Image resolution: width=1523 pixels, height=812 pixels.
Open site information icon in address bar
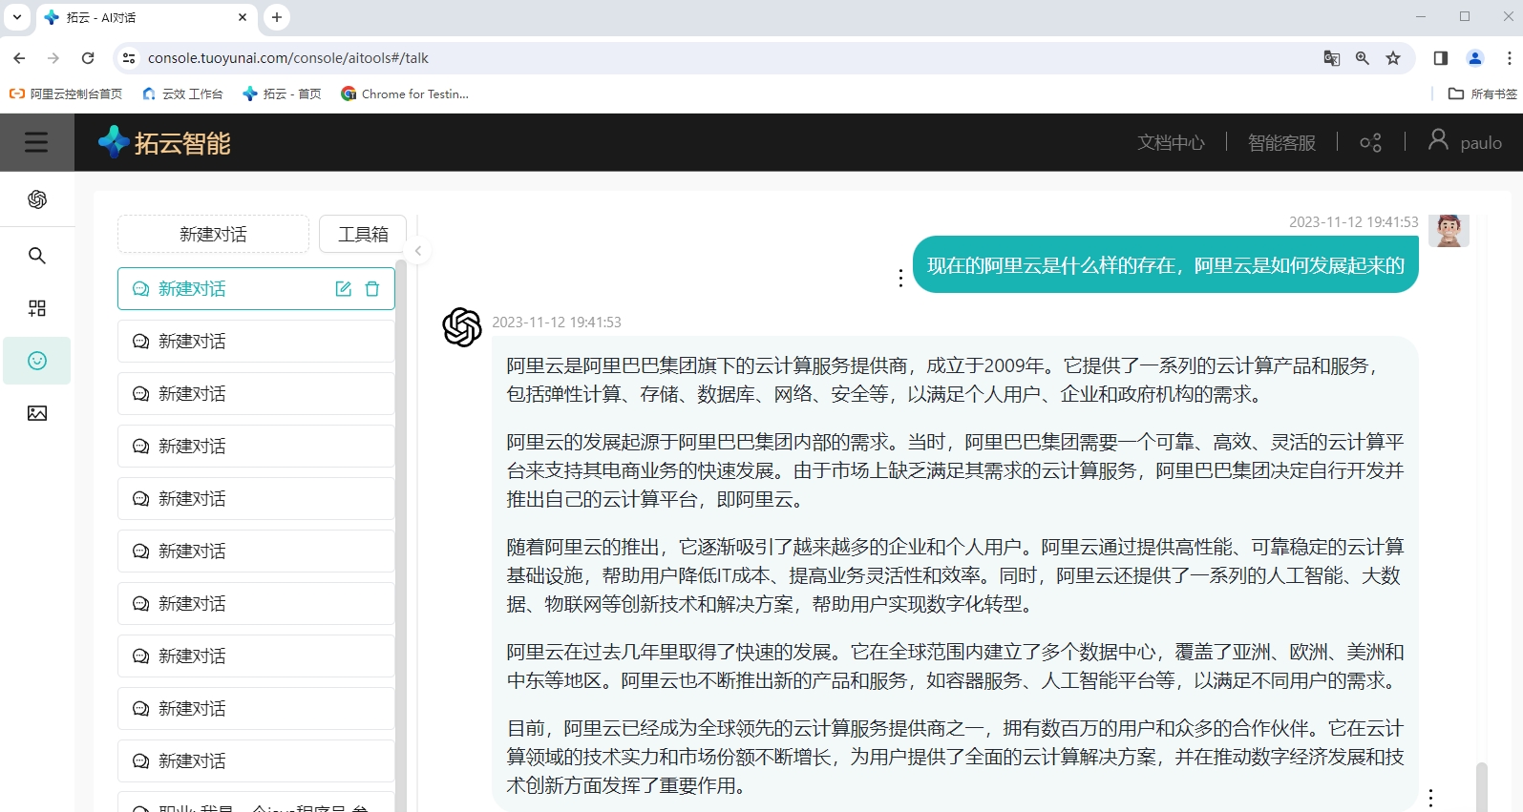click(129, 58)
